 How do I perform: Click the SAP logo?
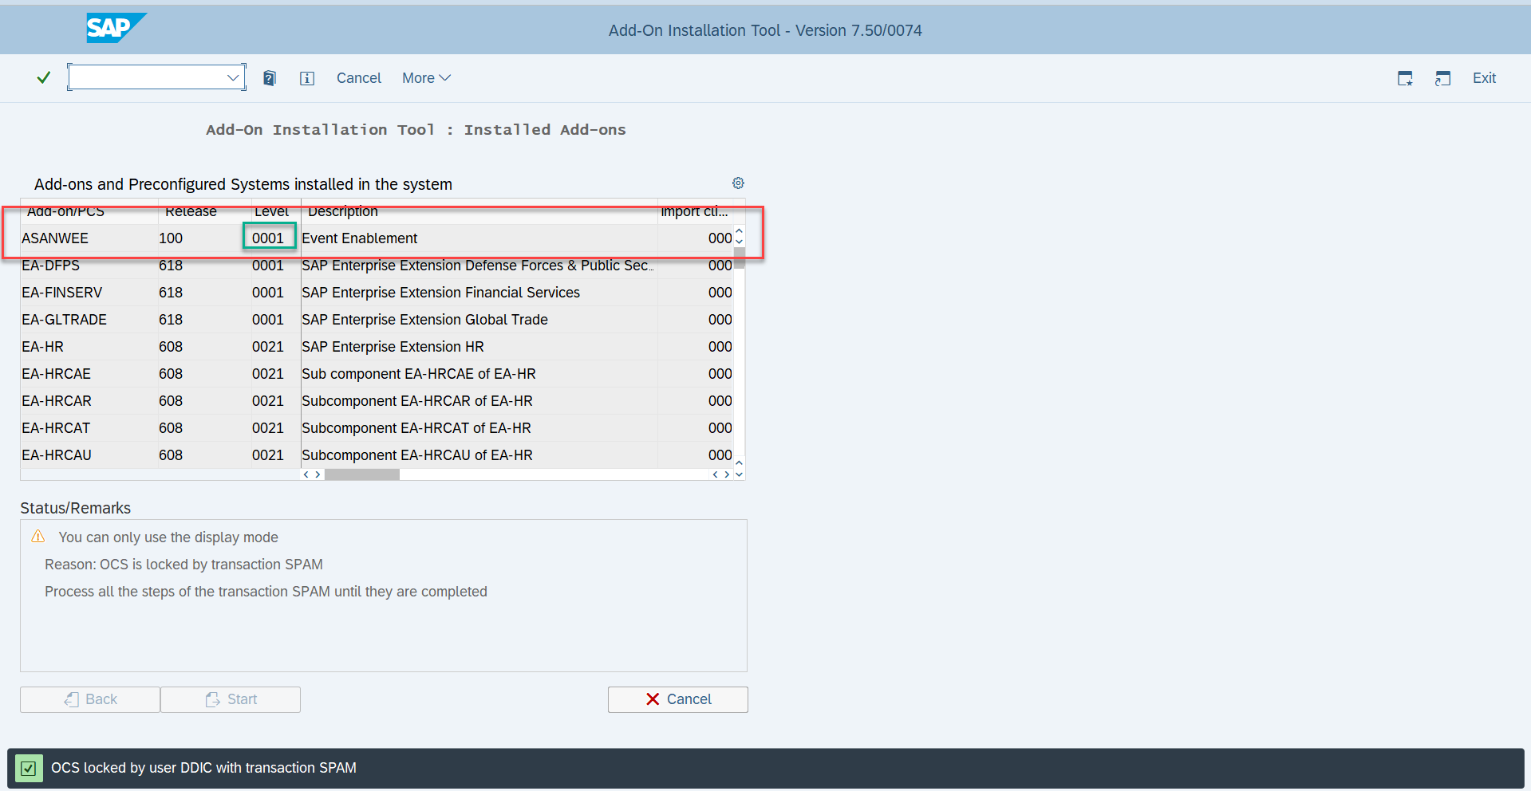(x=116, y=28)
